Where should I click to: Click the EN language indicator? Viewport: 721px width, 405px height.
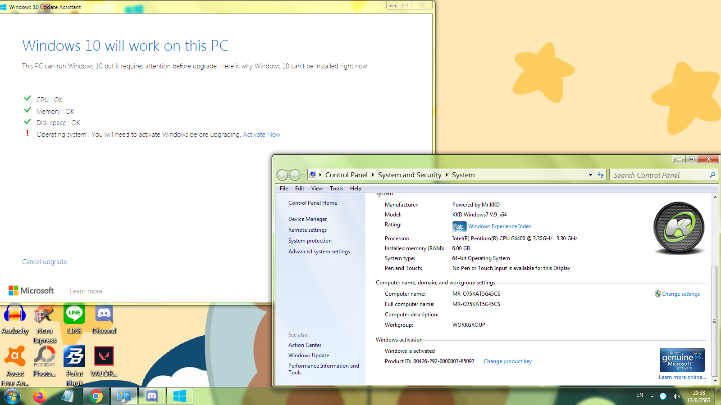pos(639,395)
